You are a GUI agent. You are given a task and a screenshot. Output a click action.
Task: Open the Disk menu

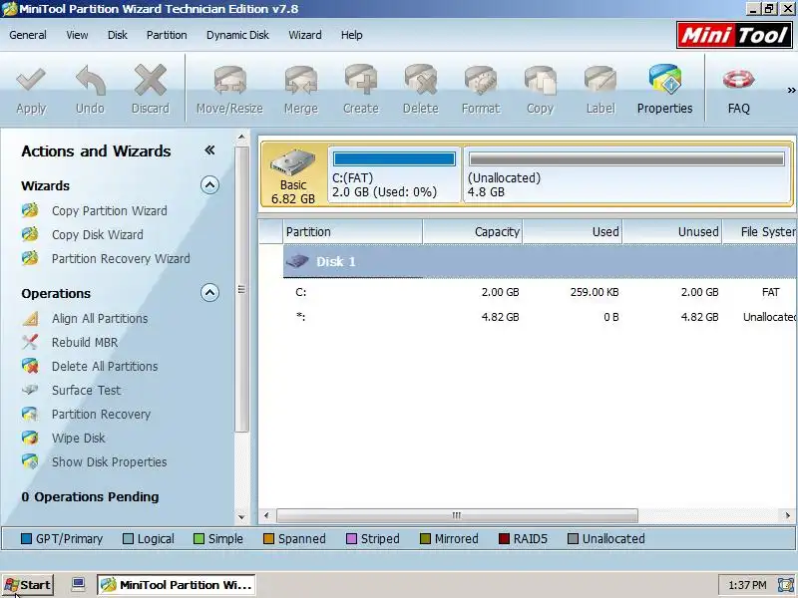[x=118, y=35]
